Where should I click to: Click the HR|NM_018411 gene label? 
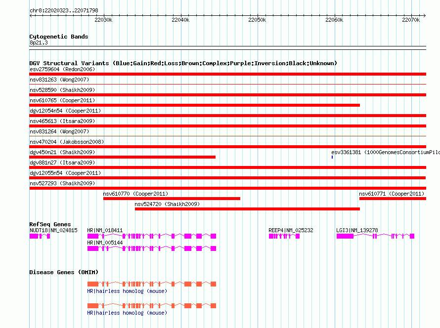coord(105,231)
